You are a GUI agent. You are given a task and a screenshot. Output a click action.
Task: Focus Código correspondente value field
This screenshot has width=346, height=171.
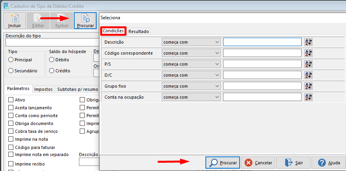262,53
